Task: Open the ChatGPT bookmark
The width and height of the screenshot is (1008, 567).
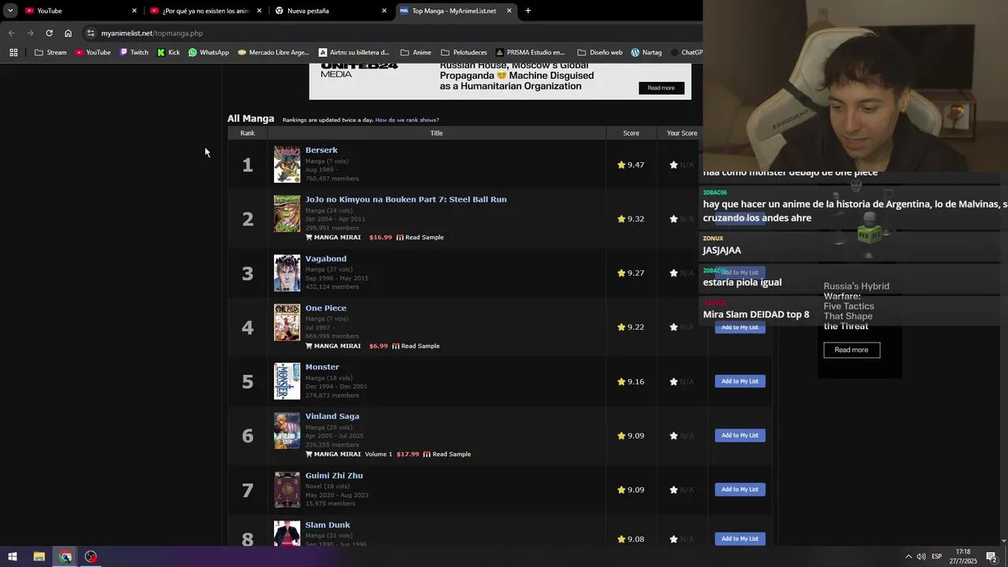Action: pyautogui.click(x=686, y=53)
